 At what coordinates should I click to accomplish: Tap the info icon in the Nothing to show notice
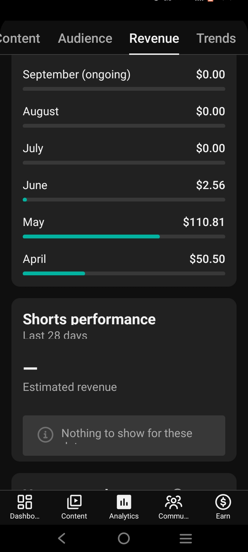tap(45, 435)
